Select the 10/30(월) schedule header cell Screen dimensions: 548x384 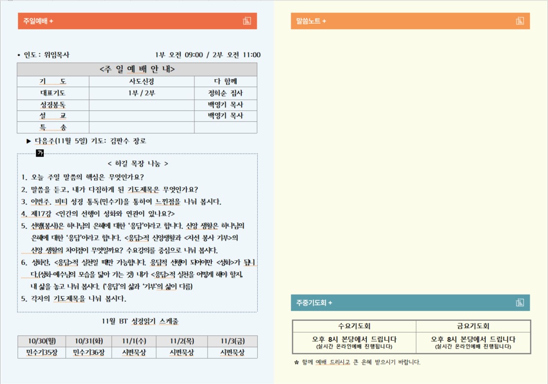click(x=41, y=341)
